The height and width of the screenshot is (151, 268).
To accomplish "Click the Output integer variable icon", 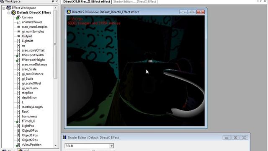I will 18,36.
